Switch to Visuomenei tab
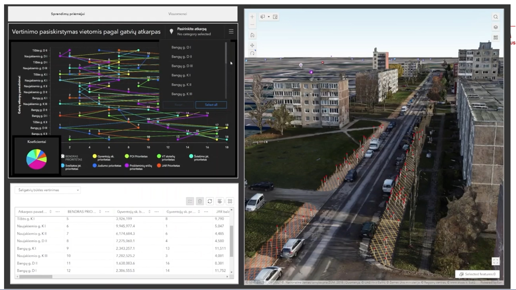516x290 pixels. point(177,14)
